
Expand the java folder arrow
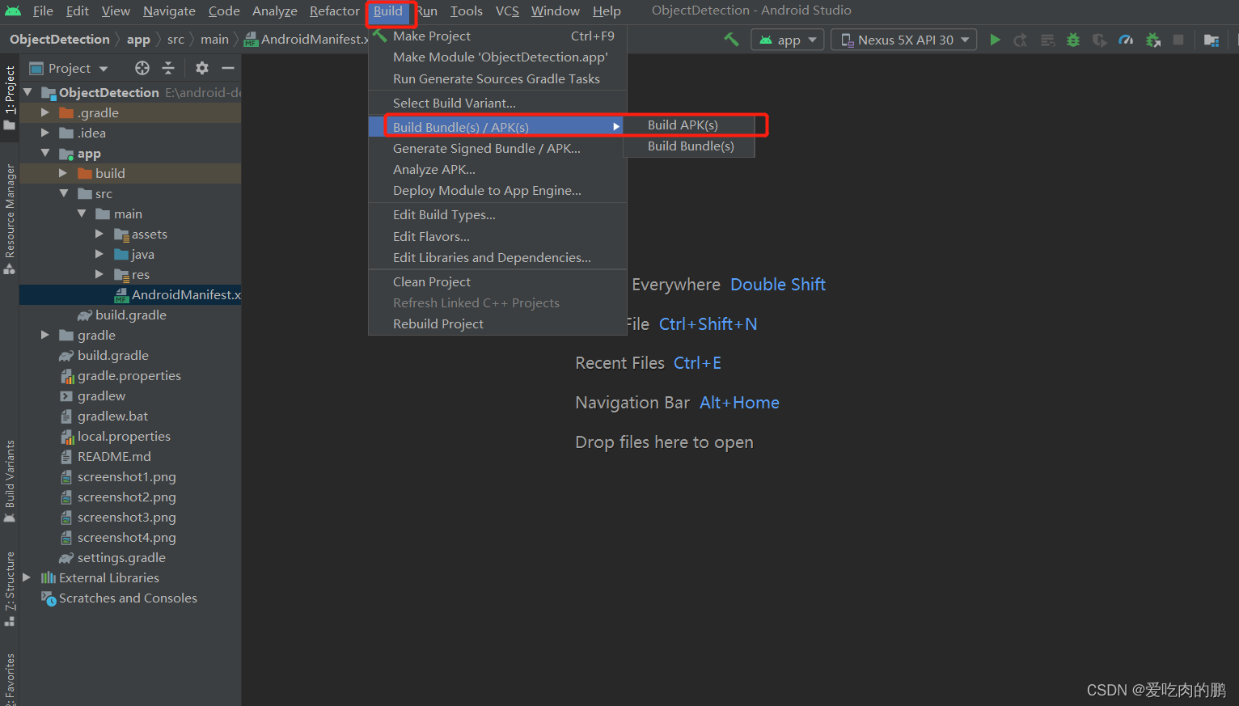click(x=99, y=254)
